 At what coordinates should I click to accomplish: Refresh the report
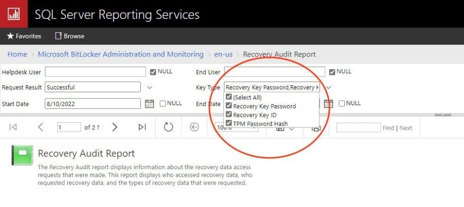coord(168,127)
